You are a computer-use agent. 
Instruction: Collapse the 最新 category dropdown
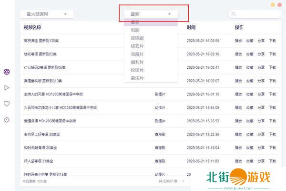click(x=151, y=14)
